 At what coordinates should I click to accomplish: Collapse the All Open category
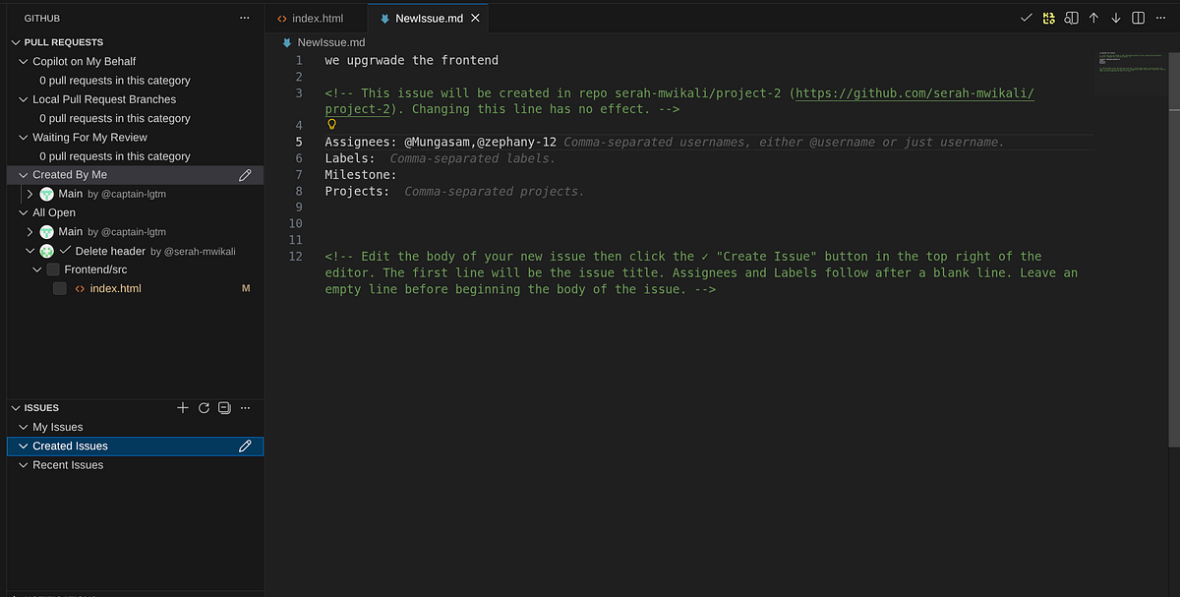point(24,212)
